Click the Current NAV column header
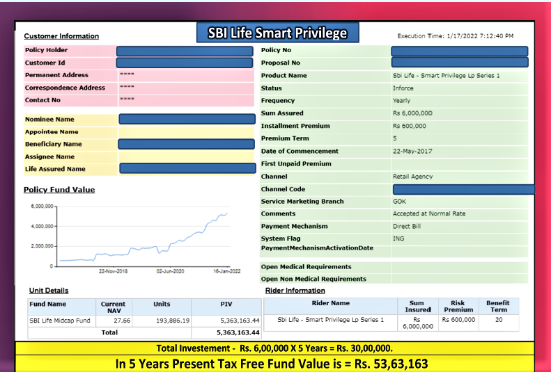Screen dimensions: 551x372 (113, 307)
